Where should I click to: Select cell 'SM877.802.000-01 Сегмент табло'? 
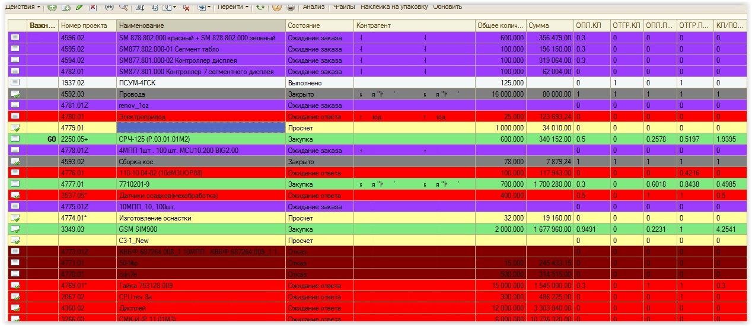click(x=200, y=49)
